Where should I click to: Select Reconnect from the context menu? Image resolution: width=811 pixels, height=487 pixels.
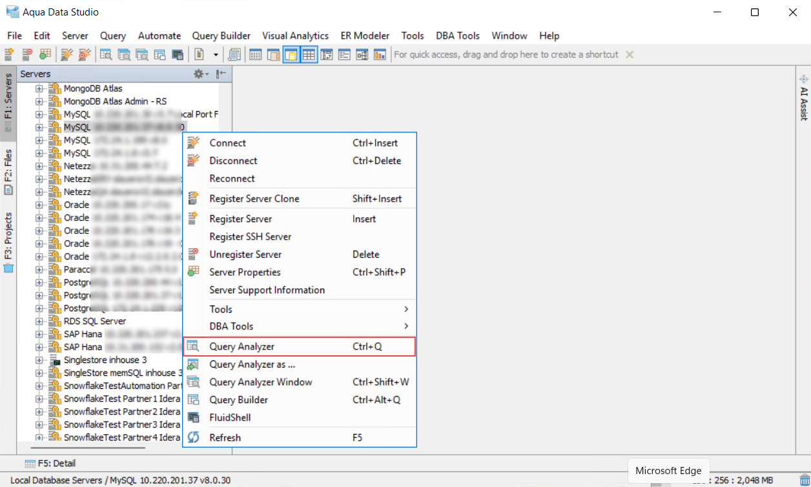point(300,178)
